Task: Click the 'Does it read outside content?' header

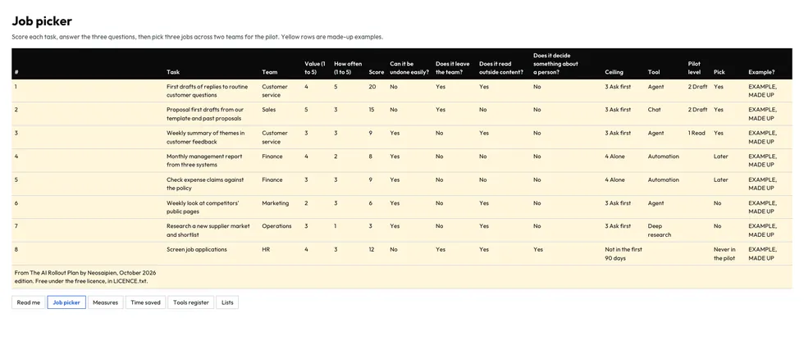Action: [x=501, y=68]
